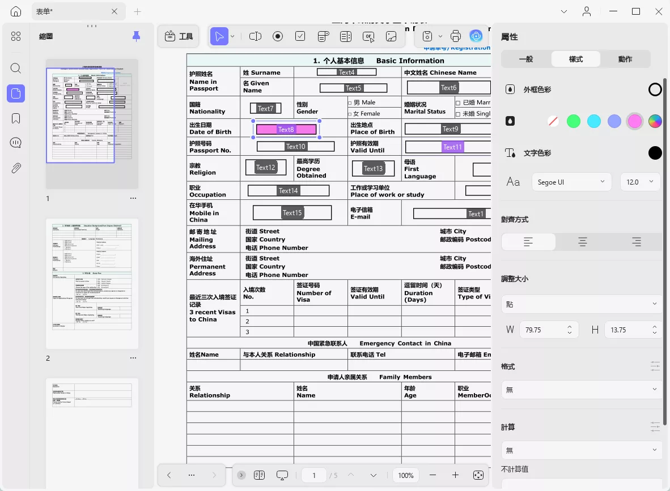Screen dimensions: 670x491
Task: Go to the next page with down chevron
Action: [x=374, y=475]
